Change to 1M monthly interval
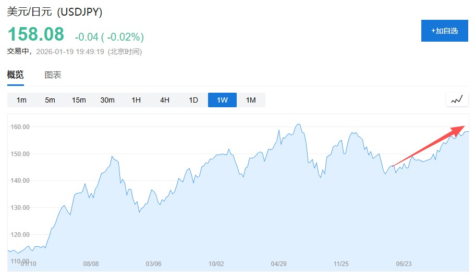The image size is (475, 277). 251,100
